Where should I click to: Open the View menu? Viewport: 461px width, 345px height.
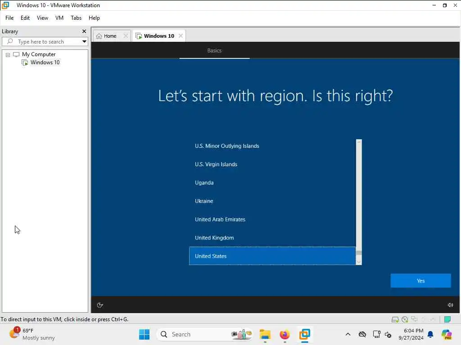42,18
